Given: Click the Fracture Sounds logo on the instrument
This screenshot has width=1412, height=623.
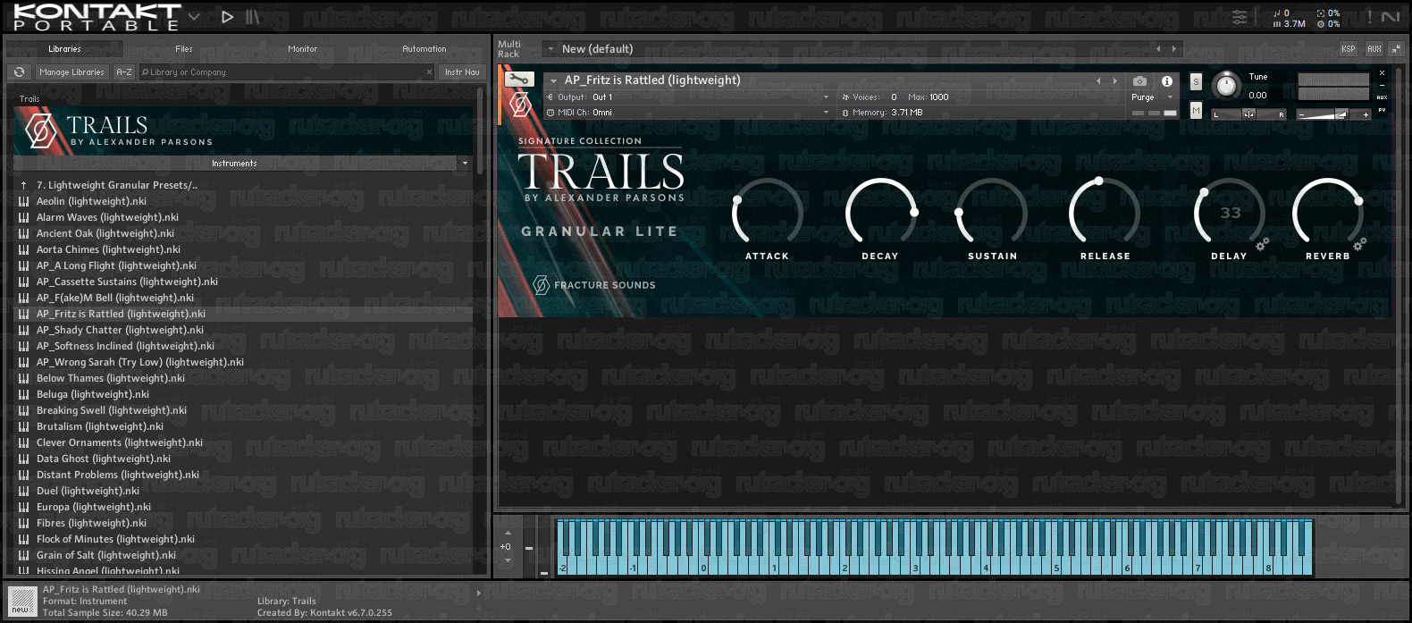Looking at the screenshot, I should point(594,285).
